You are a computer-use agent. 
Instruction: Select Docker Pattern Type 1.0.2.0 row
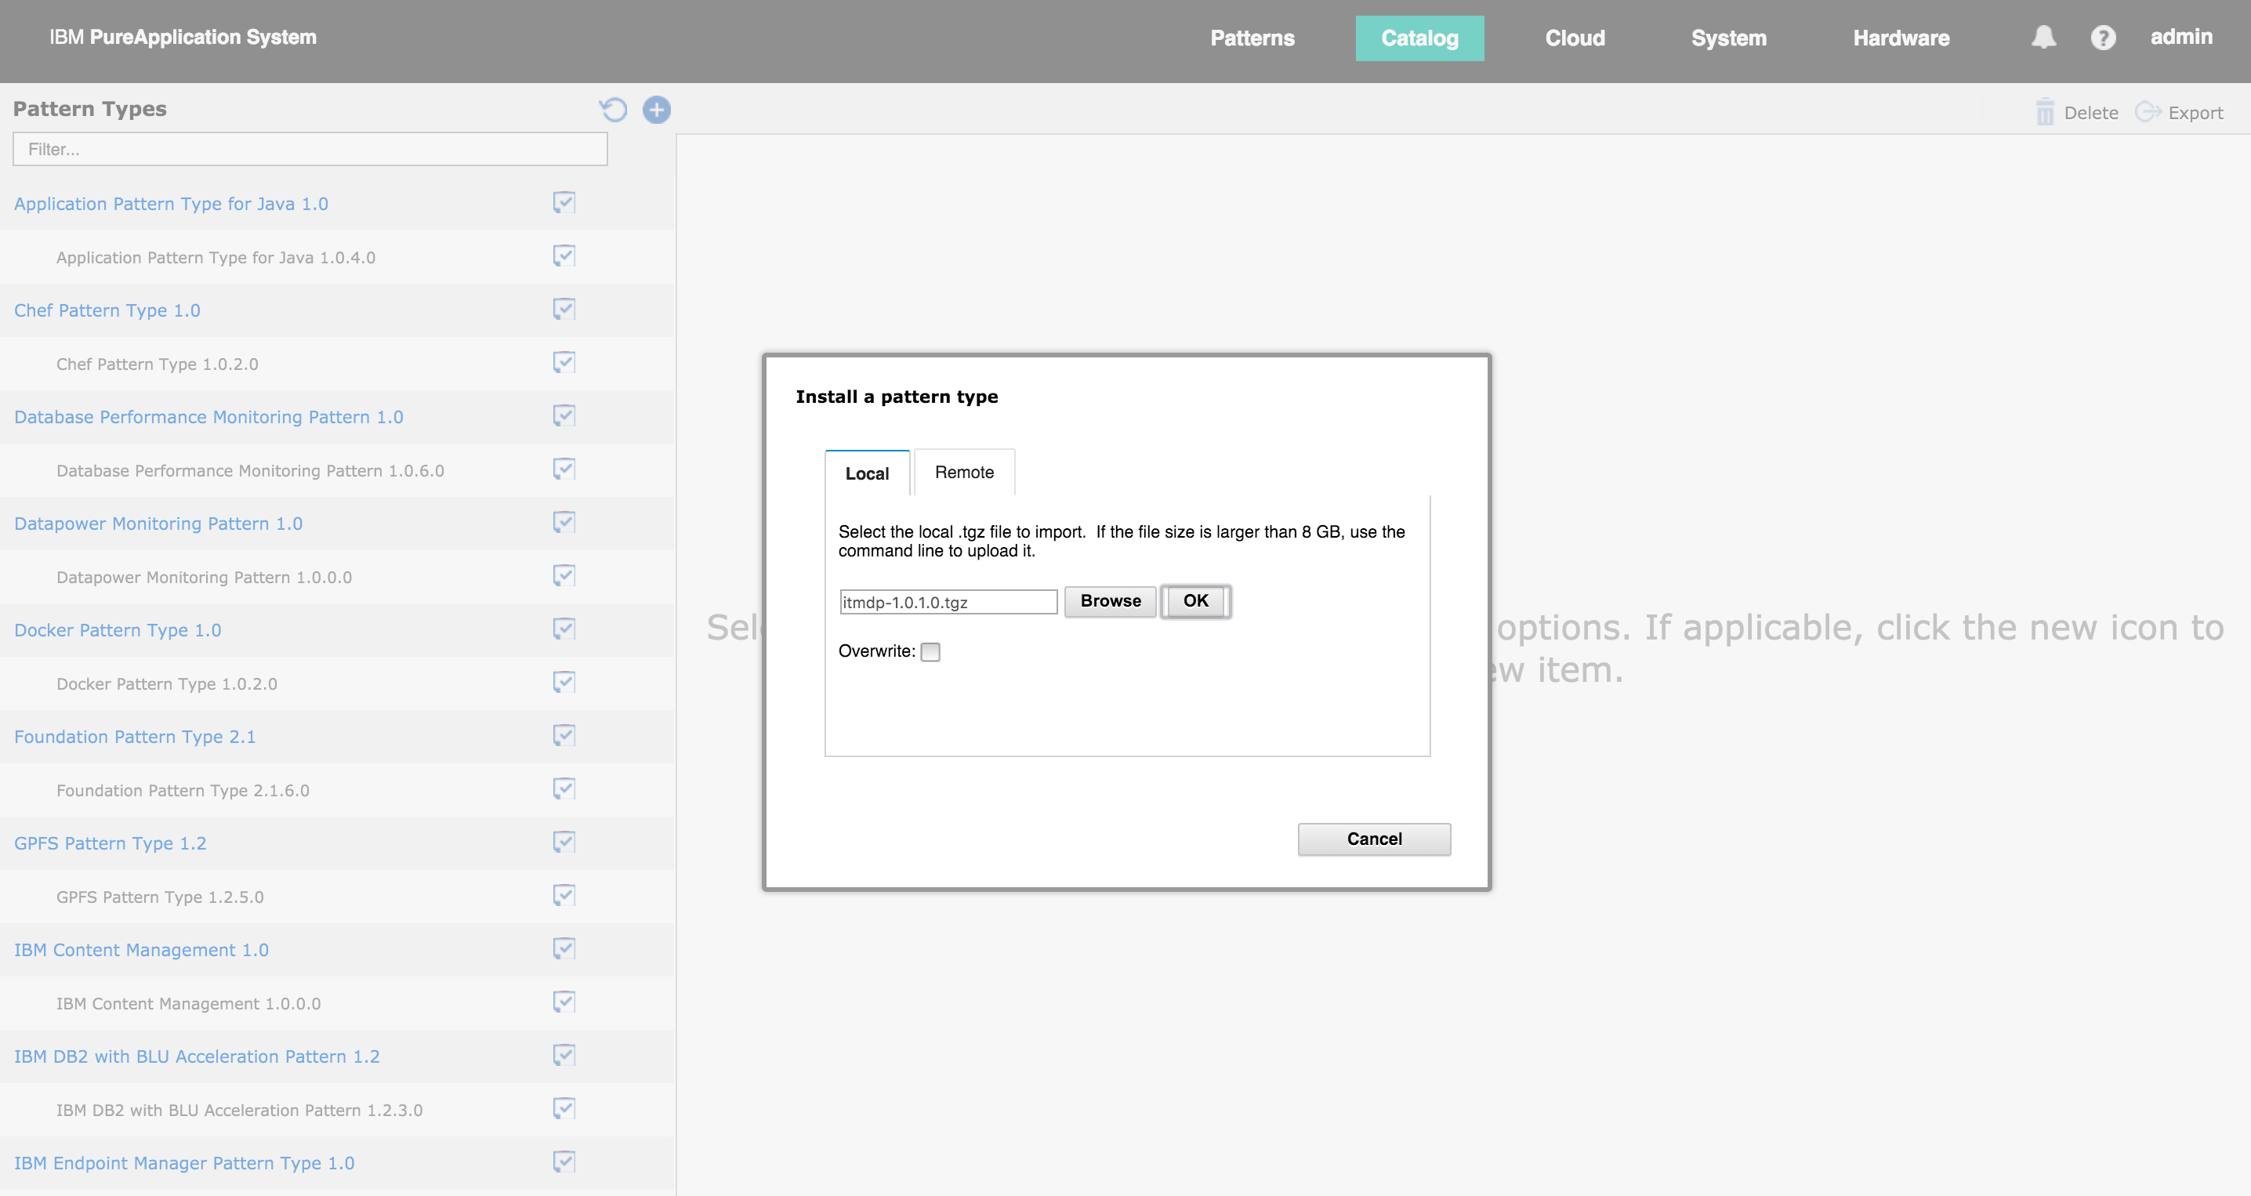click(337, 683)
